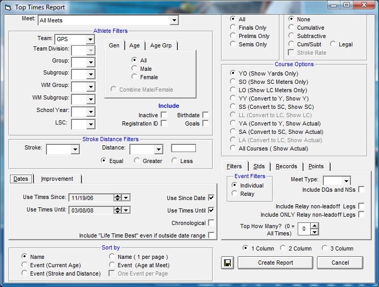379x287 pixels.
Task: Open the Records tab
Action: (286, 166)
